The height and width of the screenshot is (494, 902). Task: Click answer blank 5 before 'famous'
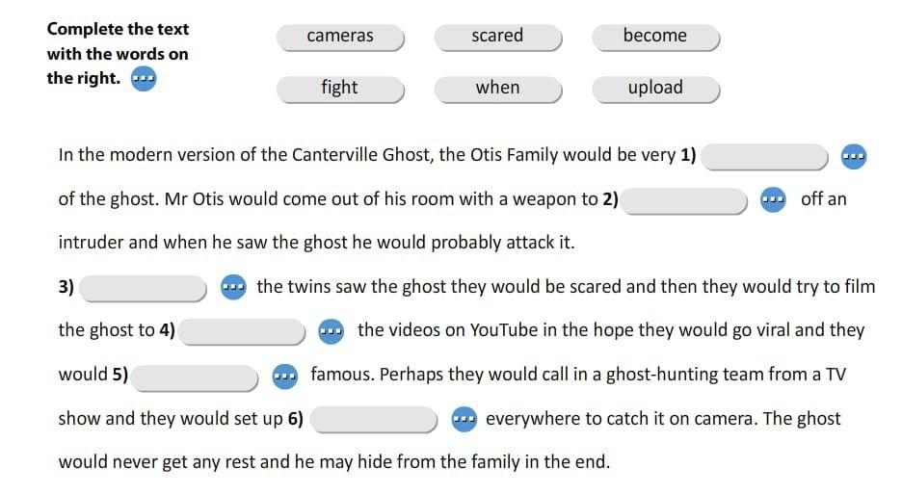point(195,377)
